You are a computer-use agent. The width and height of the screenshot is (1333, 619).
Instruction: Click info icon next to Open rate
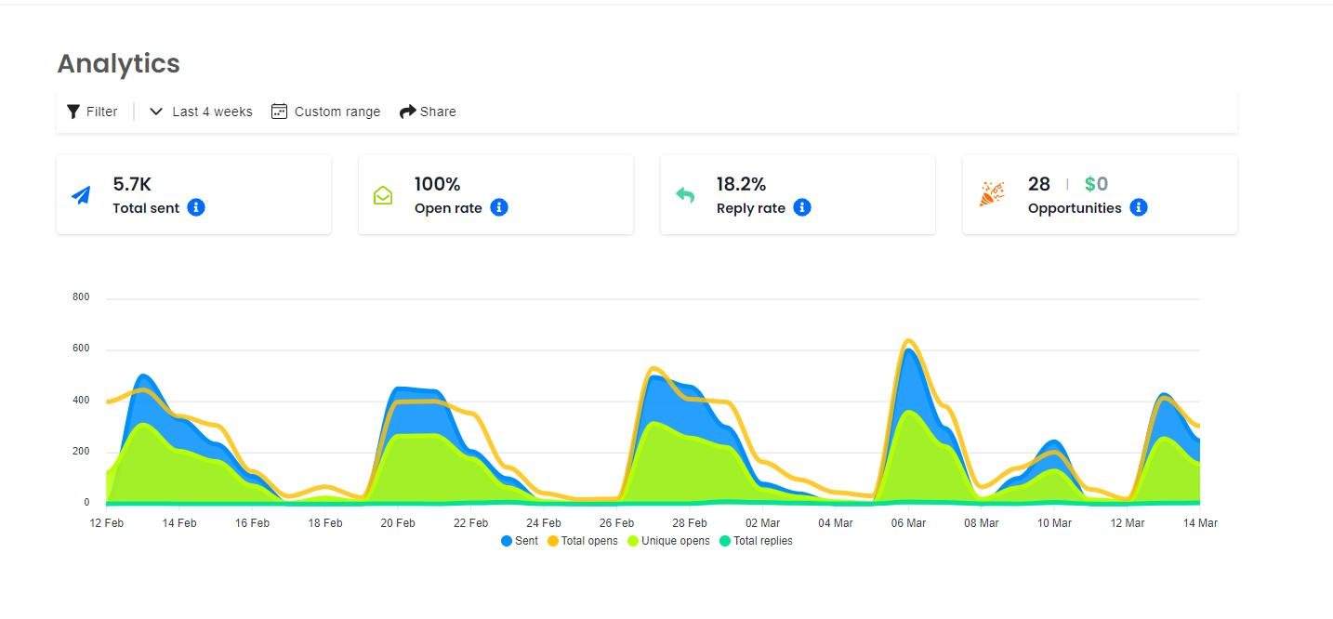click(x=499, y=207)
